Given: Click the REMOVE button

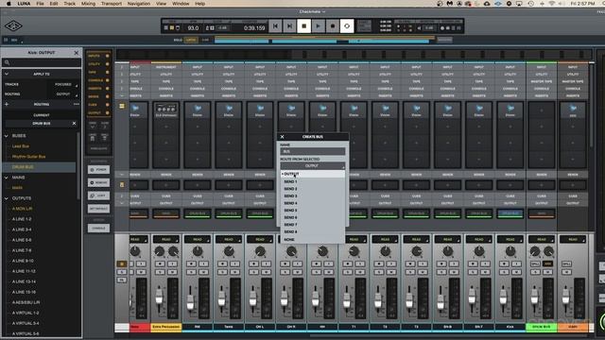Looking at the screenshot, I should [98, 182].
